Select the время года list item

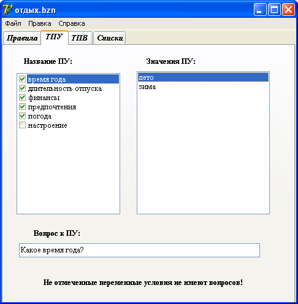[73, 79]
